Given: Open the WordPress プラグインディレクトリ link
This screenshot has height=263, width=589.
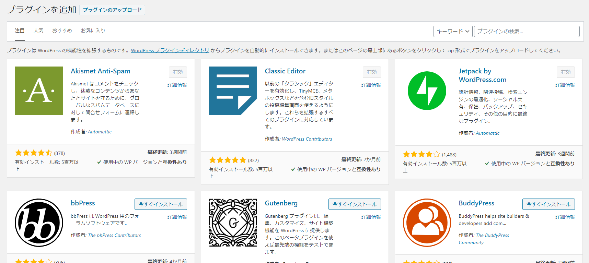Looking at the screenshot, I should click(x=170, y=50).
